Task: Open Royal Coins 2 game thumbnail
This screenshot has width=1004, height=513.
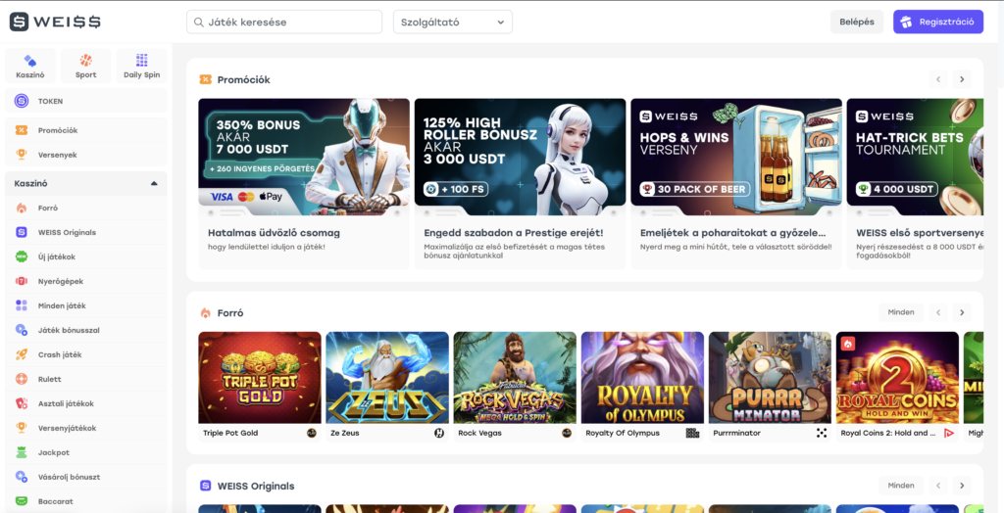Action: point(898,377)
